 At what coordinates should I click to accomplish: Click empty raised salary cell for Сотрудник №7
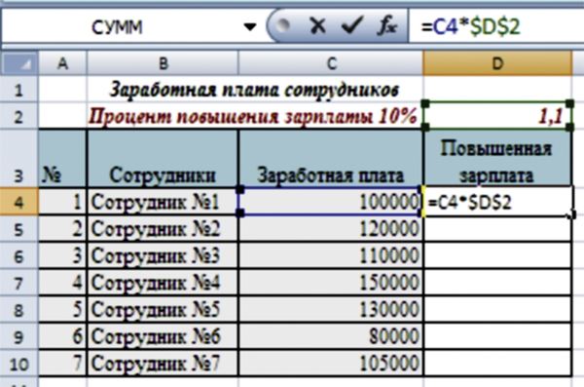[497, 364]
